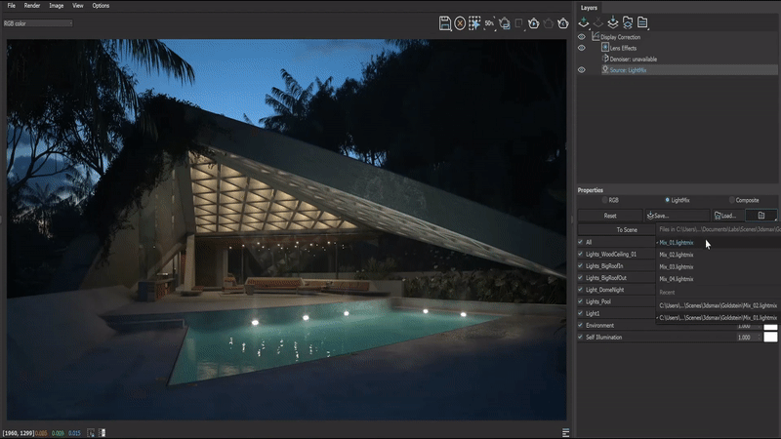The image size is (781, 439).
Task: Click the layer stack icon in Layers toolbar
Action: (x=612, y=22)
